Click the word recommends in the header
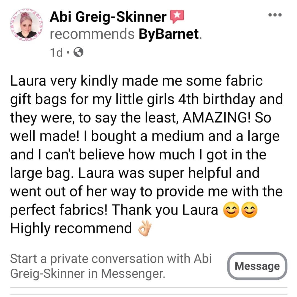This screenshot has width=297, height=297. pyautogui.click(x=92, y=34)
